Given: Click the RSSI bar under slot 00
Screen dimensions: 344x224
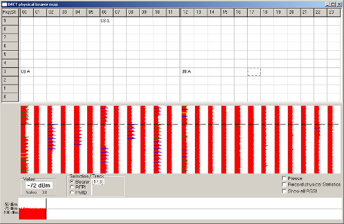Looking at the screenshot, I should pos(25,139).
